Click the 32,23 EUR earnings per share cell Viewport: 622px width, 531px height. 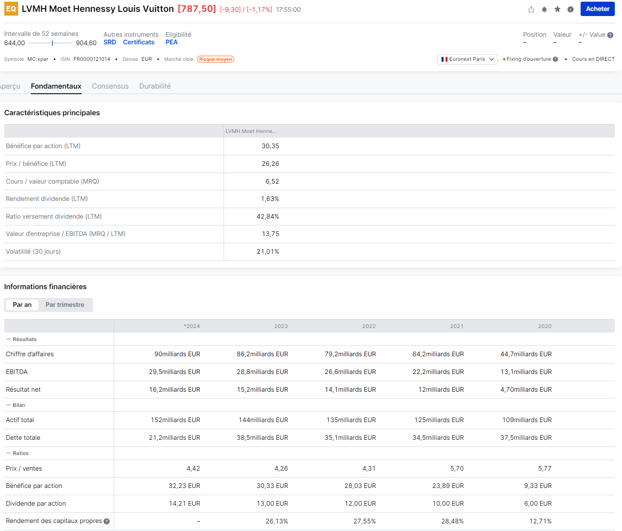click(x=184, y=486)
